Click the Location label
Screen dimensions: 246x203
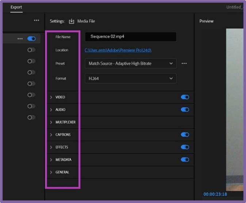[62, 50]
